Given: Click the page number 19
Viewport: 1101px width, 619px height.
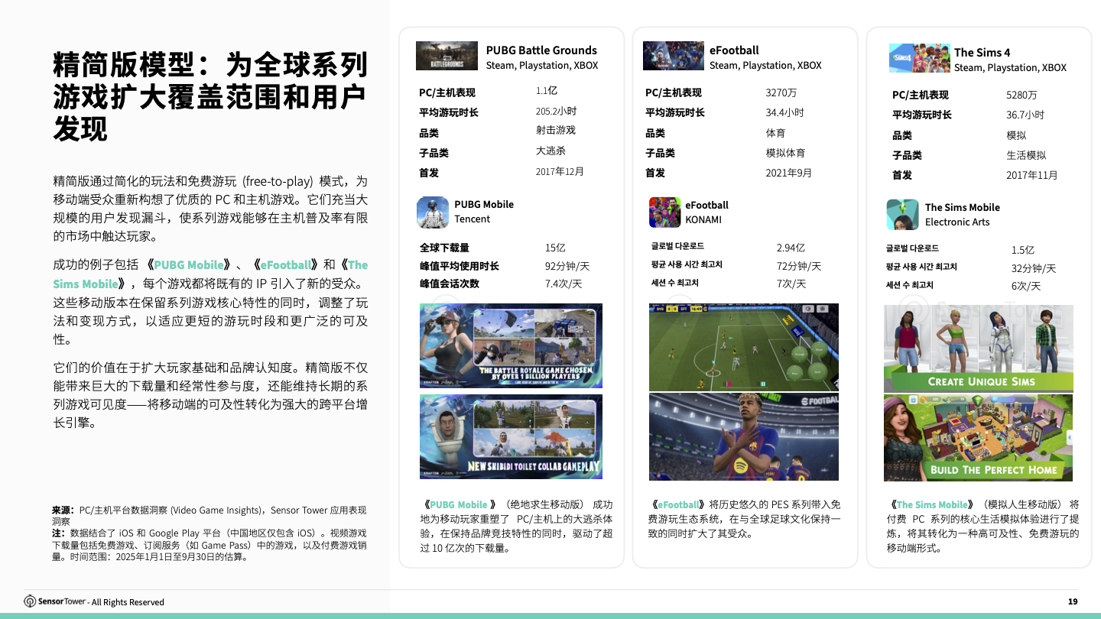Looking at the screenshot, I should [x=1073, y=601].
